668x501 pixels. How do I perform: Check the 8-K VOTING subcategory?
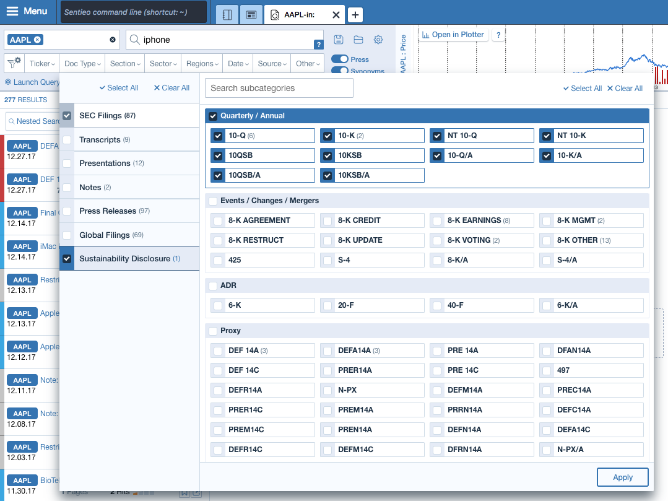[436, 240]
